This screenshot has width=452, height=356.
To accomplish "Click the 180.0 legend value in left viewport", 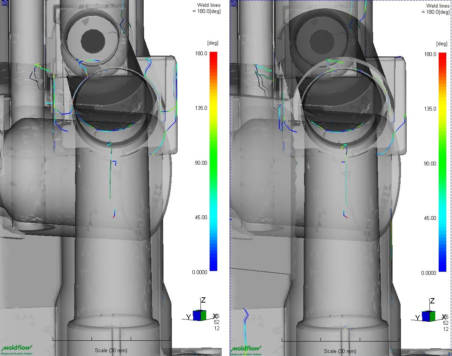I will [x=201, y=54].
